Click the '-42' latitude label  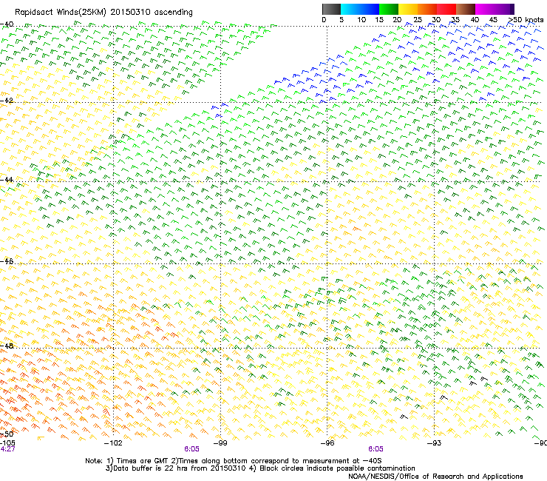pos(7,100)
